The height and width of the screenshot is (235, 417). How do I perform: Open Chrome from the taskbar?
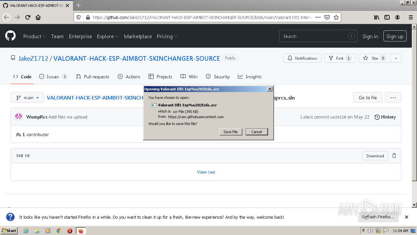pyautogui.click(x=59, y=231)
